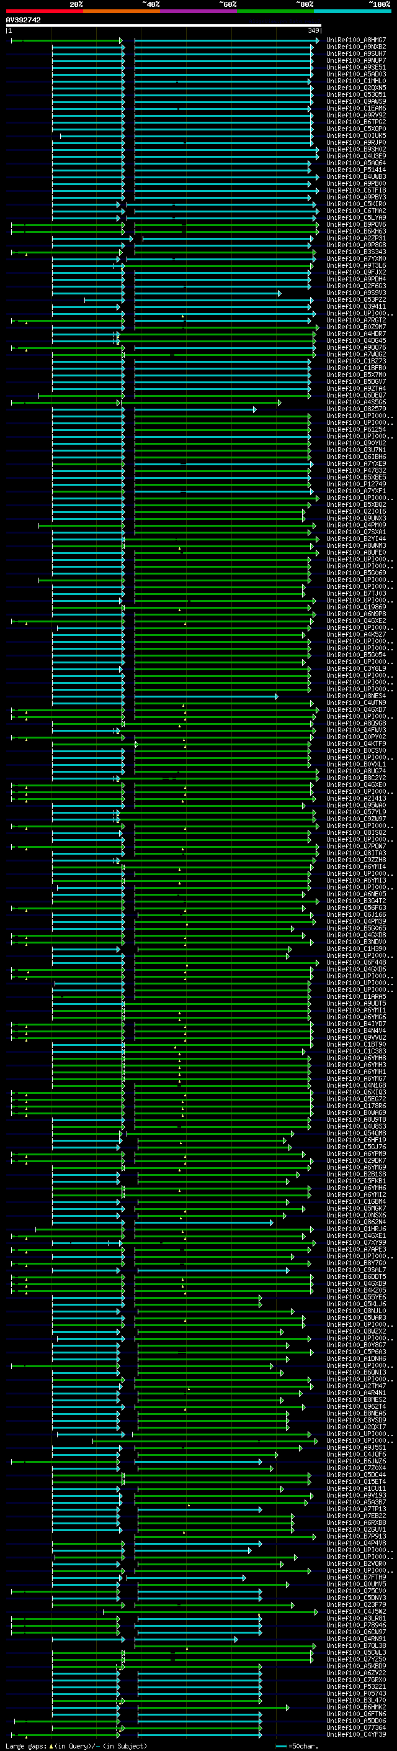Select the UniRef100_A7RGT2 label
Screen dimensions: 397x1751
click(356, 320)
